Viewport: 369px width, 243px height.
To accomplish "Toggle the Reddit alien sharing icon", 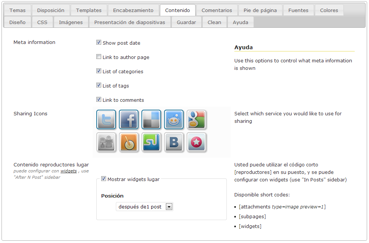I will (174, 119).
